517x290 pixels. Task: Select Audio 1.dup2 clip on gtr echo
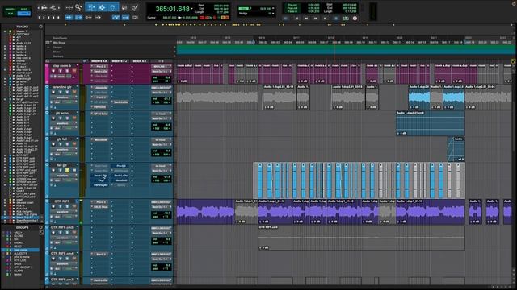point(431,123)
